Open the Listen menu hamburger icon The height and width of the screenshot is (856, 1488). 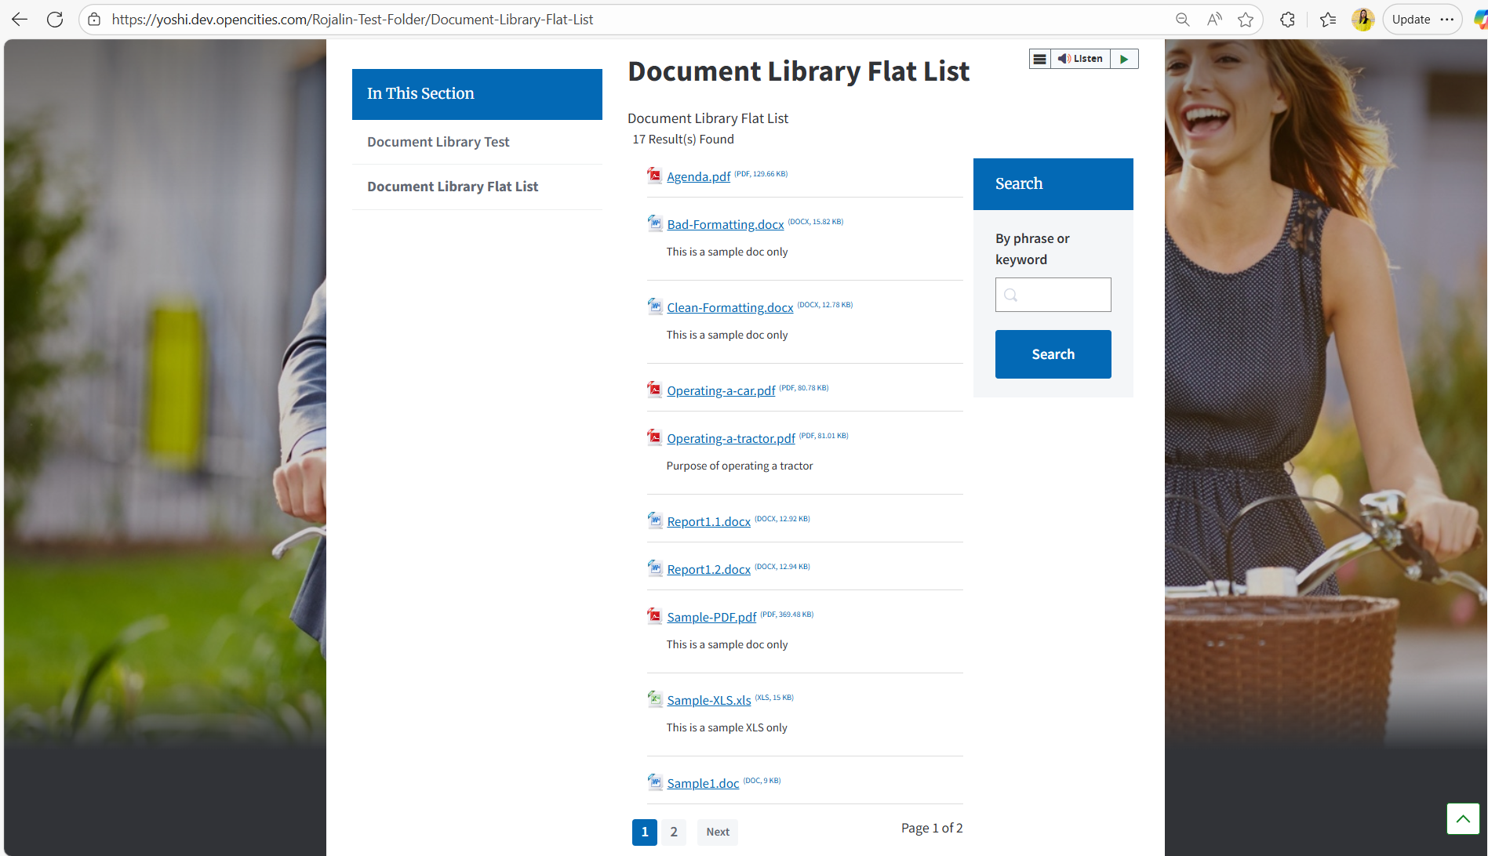(x=1039, y=58)
